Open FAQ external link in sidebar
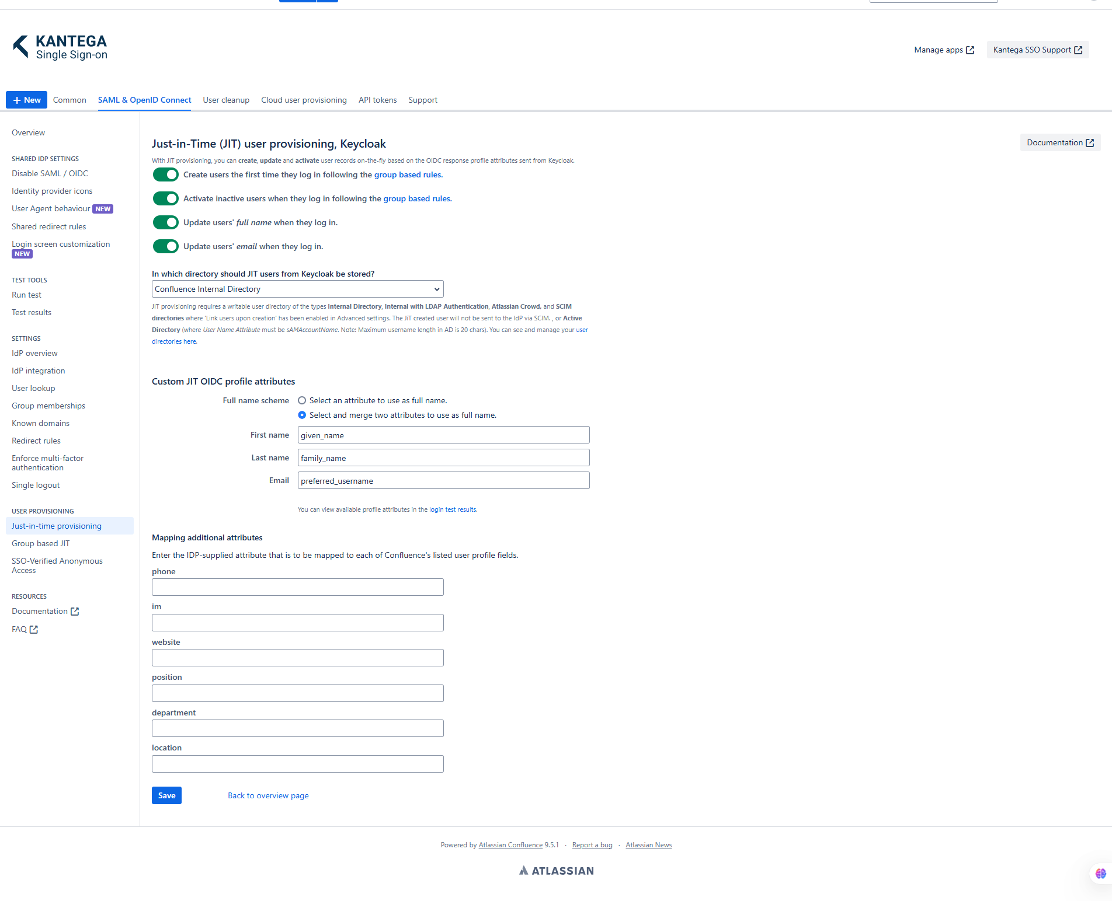The width and height of the screenshot is (1112, 901). [25, 630]
